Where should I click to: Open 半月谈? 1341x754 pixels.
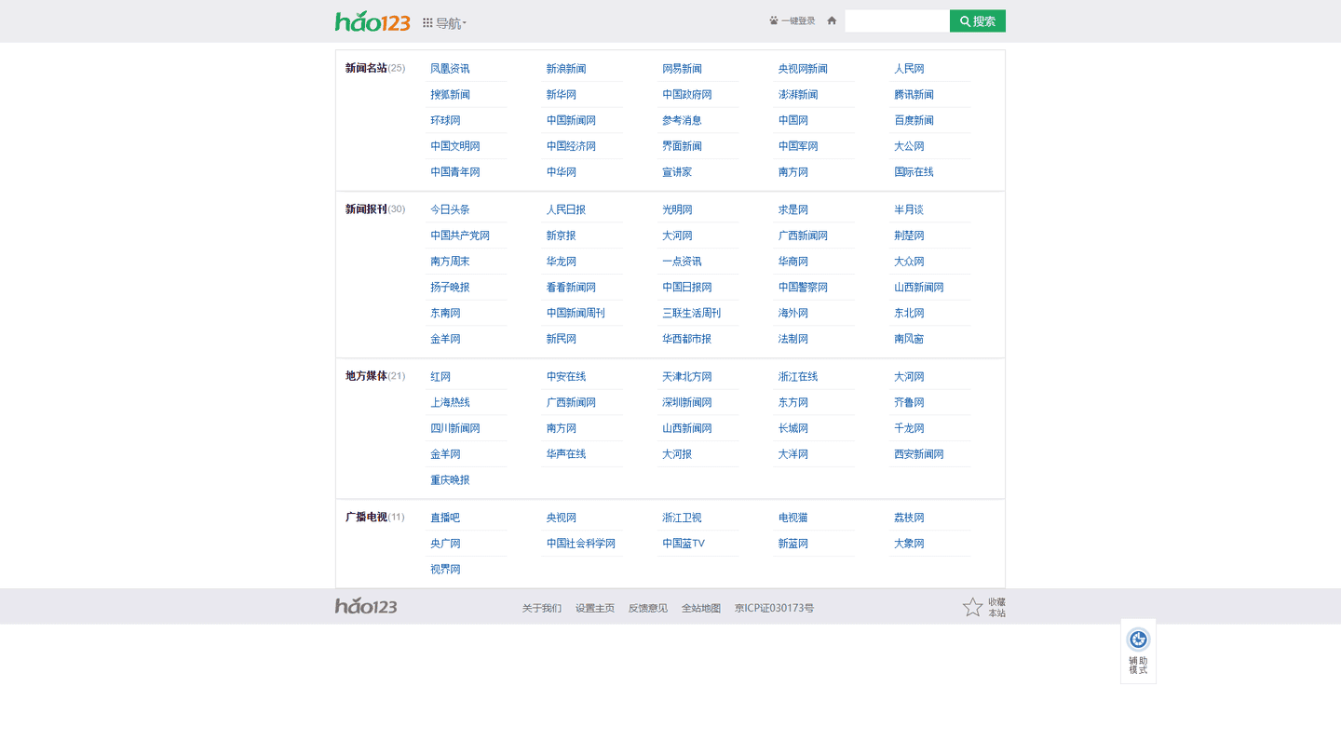(x=909, y=209)
